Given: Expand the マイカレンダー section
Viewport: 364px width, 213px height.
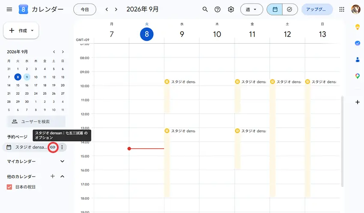Looking at the screenshot, I should pos(62,161).
